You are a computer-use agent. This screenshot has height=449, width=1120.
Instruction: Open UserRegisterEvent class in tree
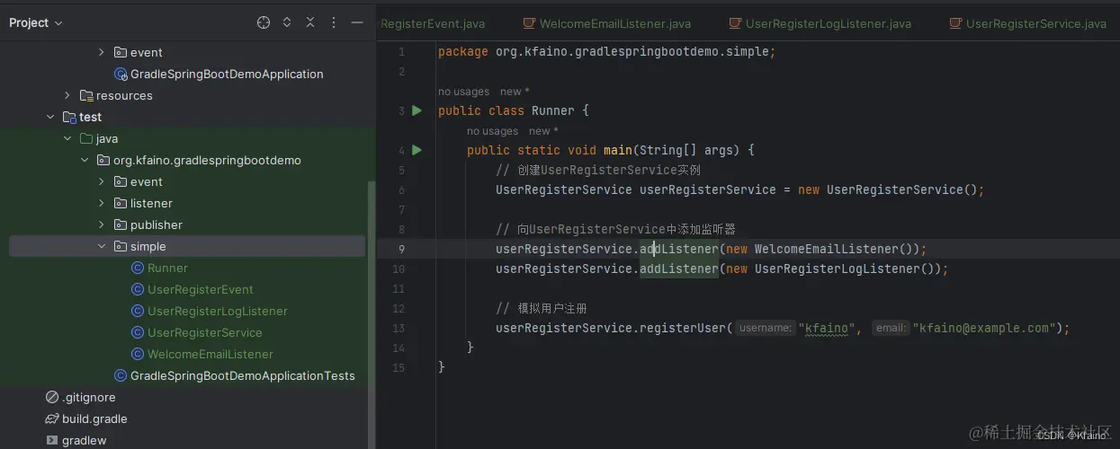click(x=201, y=290)
